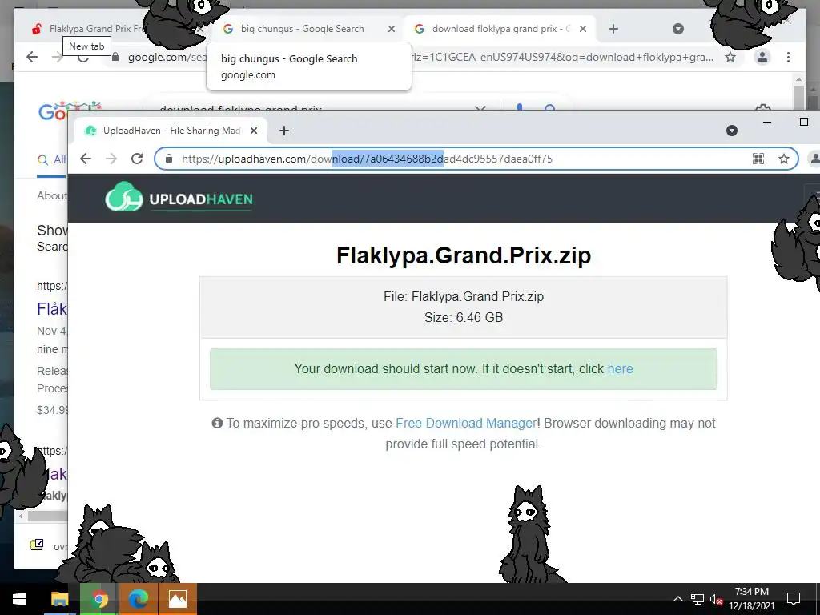Maximize the UploadHaven window

coord(804,122)
